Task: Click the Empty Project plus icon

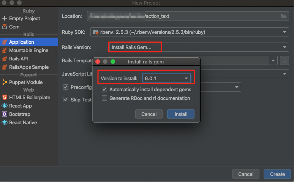Action: coord(5,18)
